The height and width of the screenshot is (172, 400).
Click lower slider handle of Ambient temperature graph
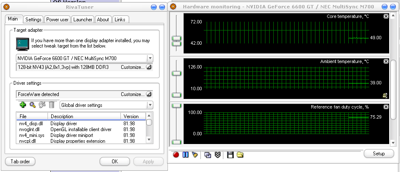[x=177, y=95]
